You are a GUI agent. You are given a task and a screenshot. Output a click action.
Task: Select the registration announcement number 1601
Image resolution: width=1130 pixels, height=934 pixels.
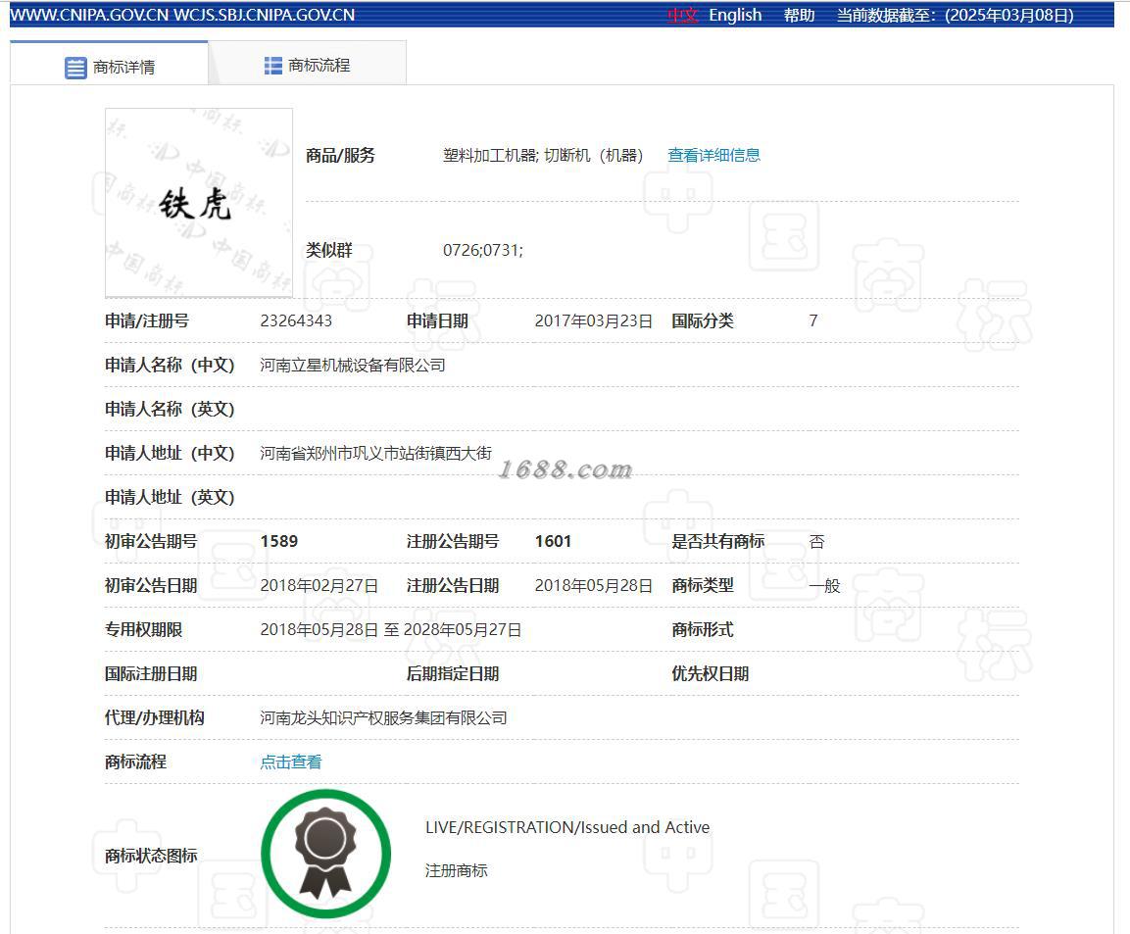[x=553, y=541]
